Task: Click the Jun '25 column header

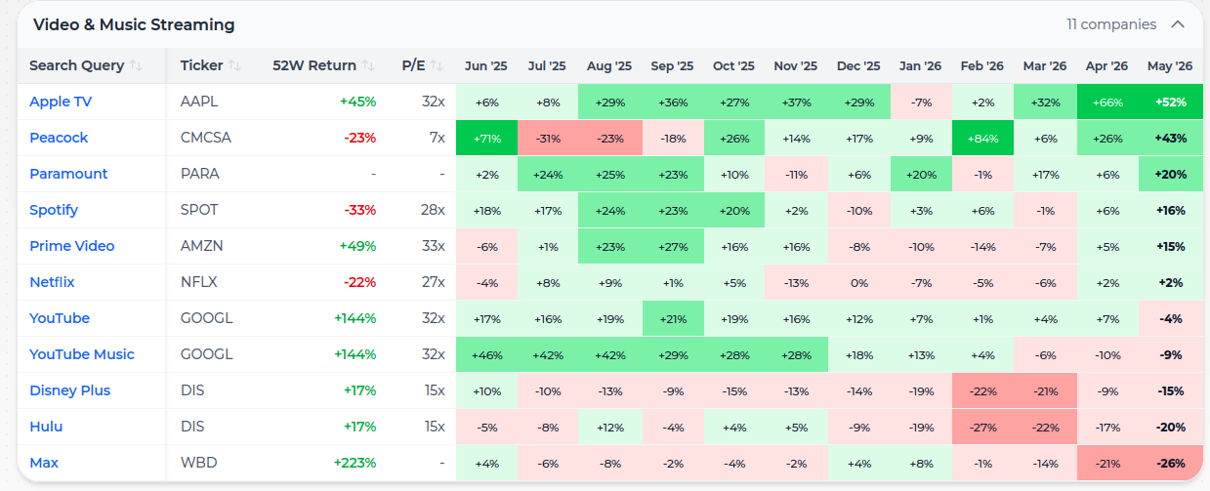Action: click(x=486, y=66)
